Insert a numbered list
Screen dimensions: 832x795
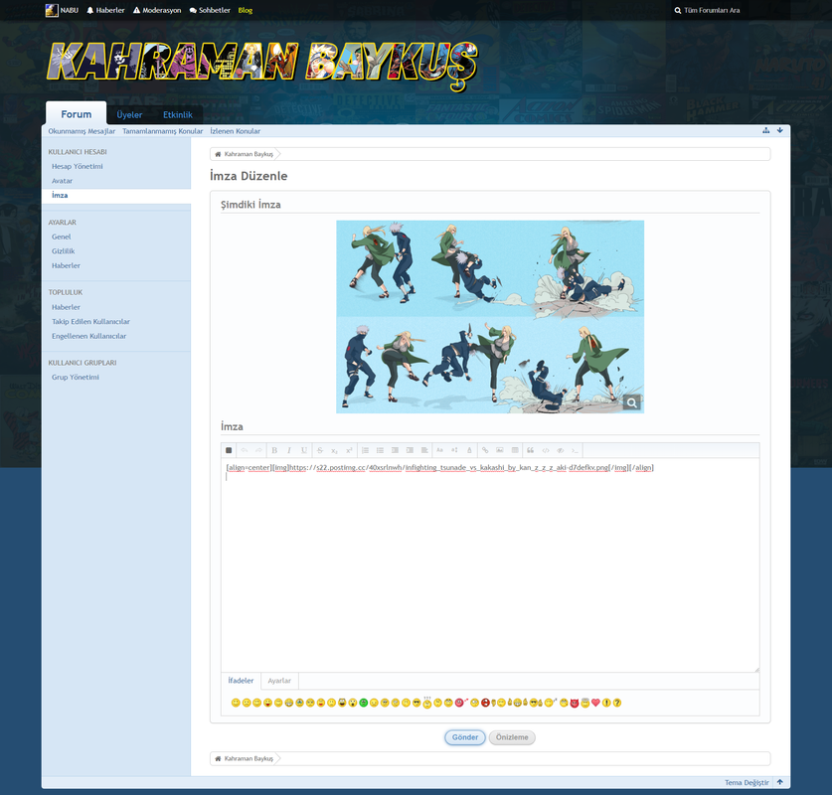(365, 450)
